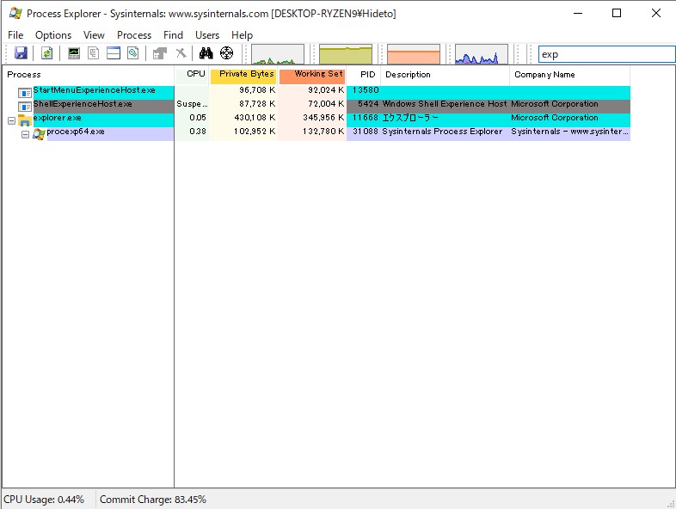Click the Commit Charge status bar entry

(x=153, y=500)
